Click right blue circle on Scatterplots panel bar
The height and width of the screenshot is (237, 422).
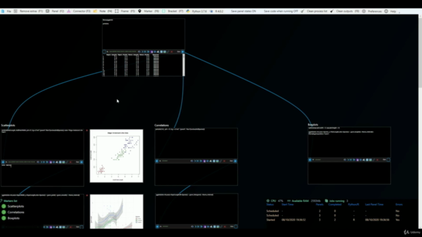click(82, 162)
